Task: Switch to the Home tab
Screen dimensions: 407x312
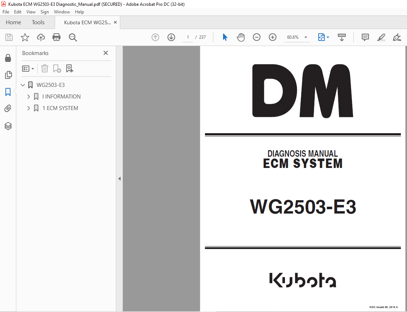Action: click(x=13, y=22)
